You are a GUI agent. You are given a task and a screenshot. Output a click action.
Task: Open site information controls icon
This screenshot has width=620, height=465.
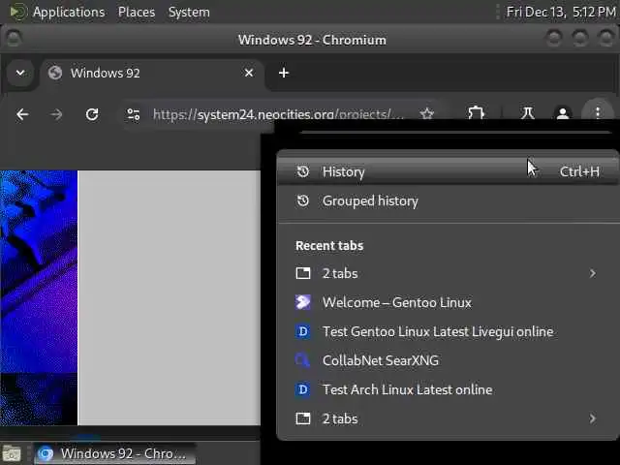tap(133, 114)
